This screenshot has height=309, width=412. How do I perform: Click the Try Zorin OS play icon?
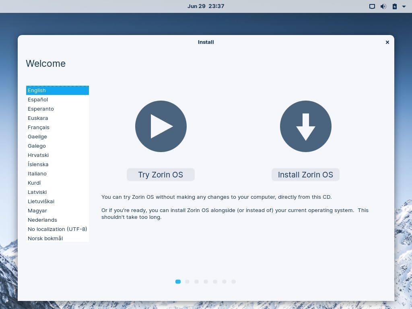point(161,126)
